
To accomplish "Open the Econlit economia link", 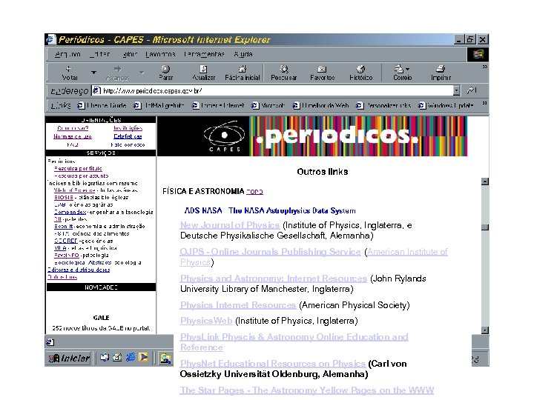I will [x=63, y=226].
